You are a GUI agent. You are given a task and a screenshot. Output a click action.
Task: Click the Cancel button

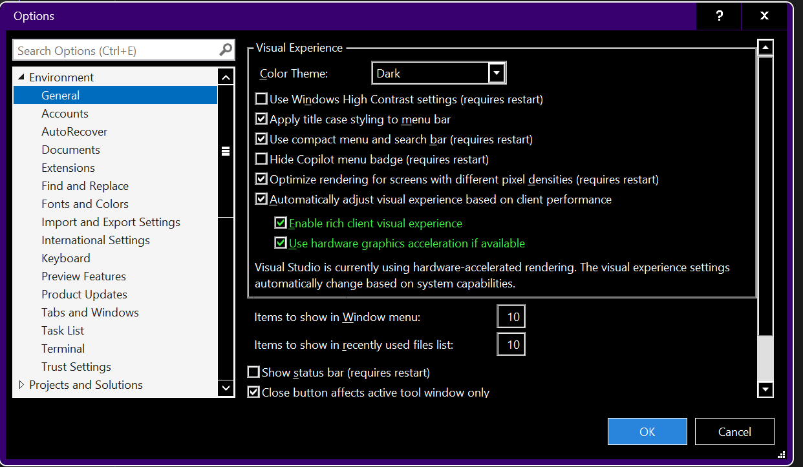(x=734, y=431)
